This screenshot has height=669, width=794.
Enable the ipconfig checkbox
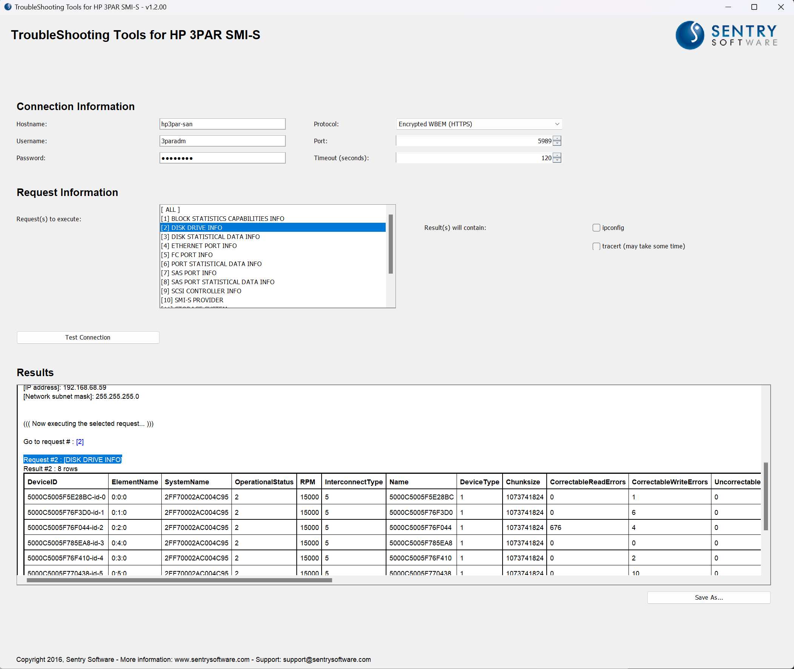(596, 228)
